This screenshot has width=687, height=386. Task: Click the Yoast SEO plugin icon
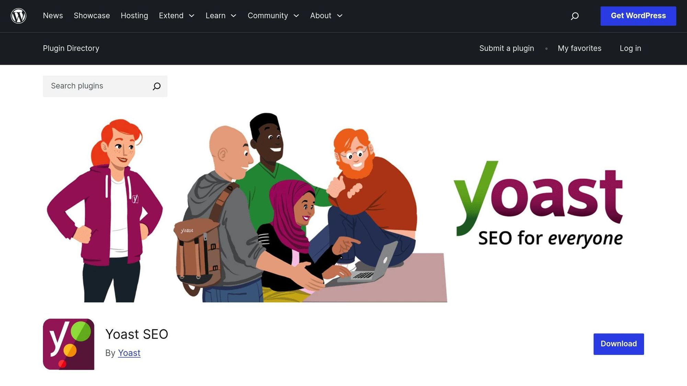tap(68, 344)
